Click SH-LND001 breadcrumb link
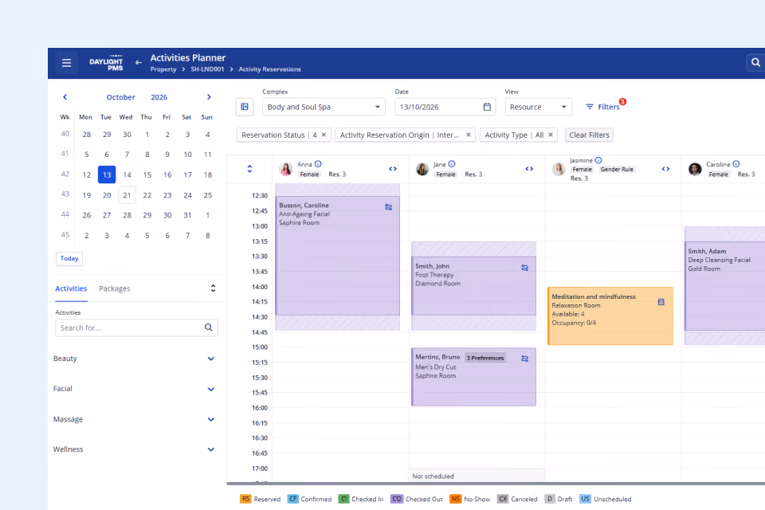 pyautogui.click(x=207, y=69)
